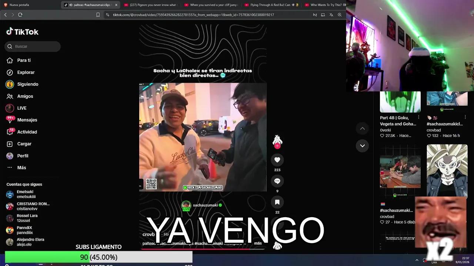Click the 0verki author name
The image size is (474, 266).
click(x=385, y=130)
